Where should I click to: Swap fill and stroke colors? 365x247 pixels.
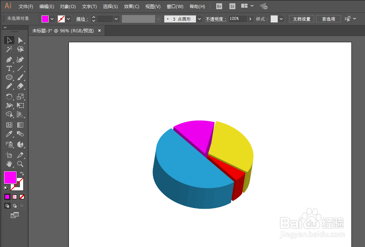click(x=22, y=173)
